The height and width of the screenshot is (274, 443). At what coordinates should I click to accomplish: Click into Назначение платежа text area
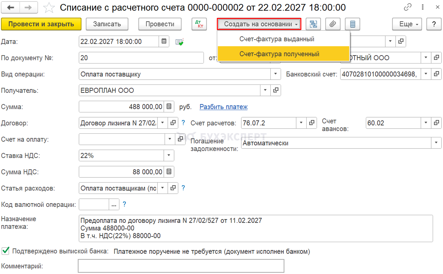[256, 228]
